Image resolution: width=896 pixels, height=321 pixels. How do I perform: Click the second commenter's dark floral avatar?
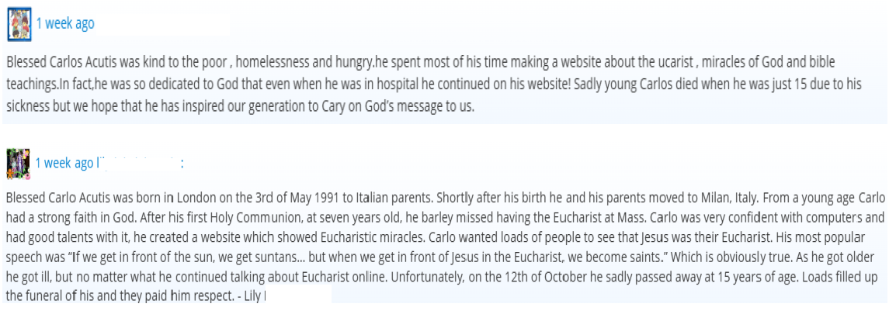[x=18, y=164]
